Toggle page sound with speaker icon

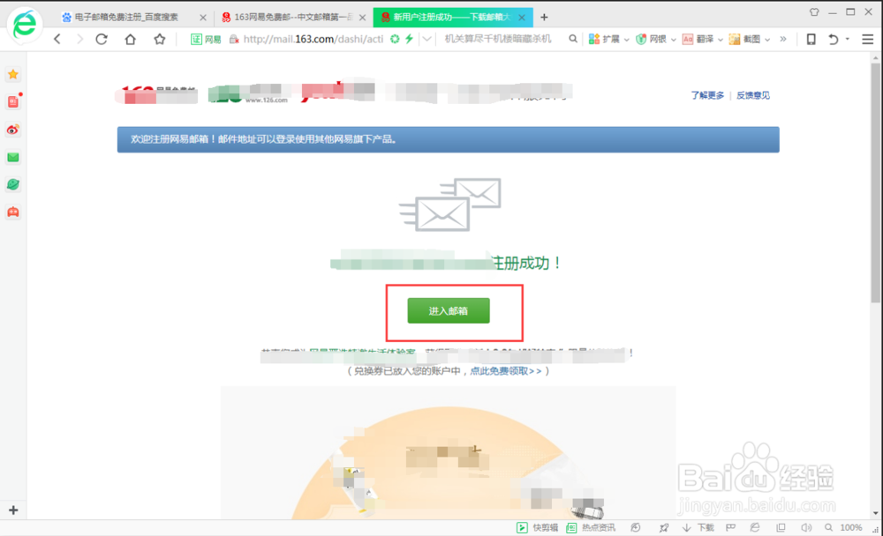tap(806, 527)
